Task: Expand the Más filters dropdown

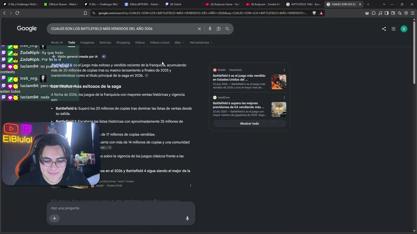Action: [179, 43]
